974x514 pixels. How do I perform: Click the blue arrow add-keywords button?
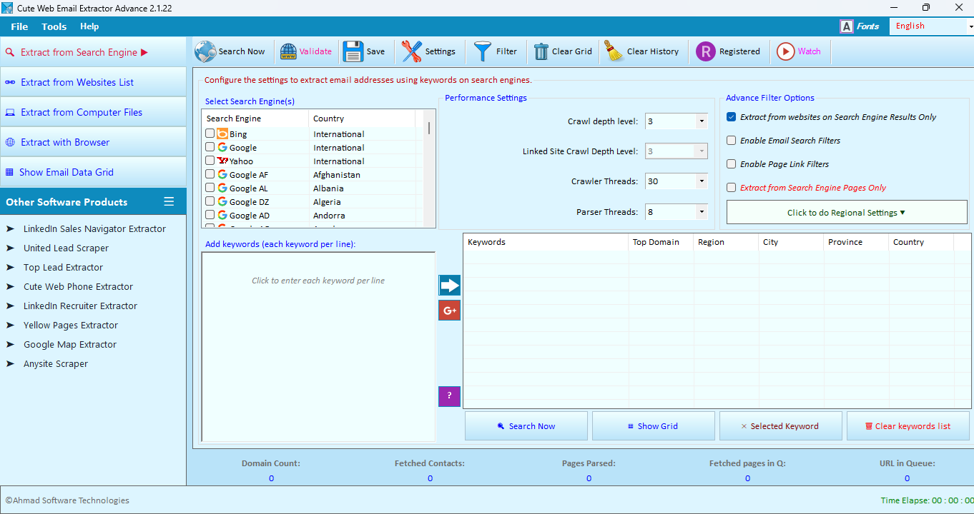[x=449, y=286]
